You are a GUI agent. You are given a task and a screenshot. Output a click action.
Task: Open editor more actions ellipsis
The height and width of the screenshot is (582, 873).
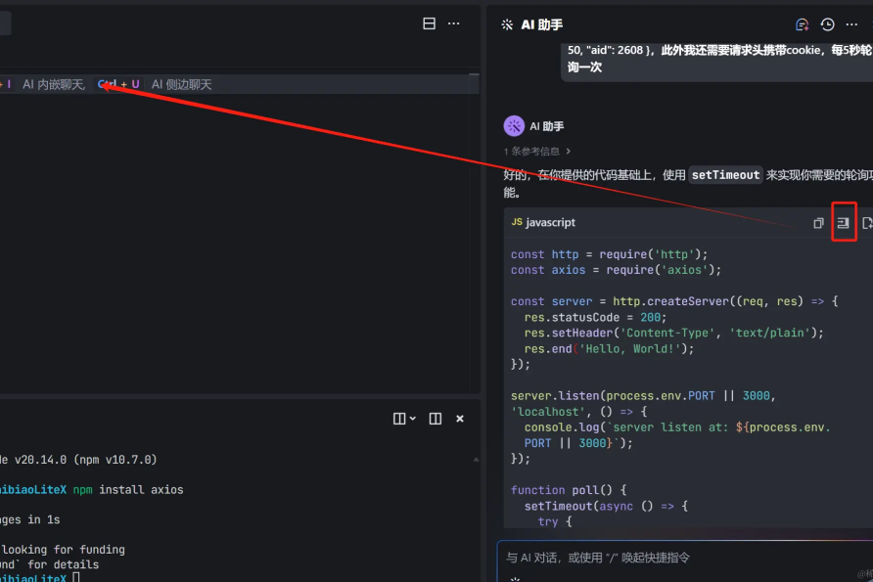click(x=453, y=23)
